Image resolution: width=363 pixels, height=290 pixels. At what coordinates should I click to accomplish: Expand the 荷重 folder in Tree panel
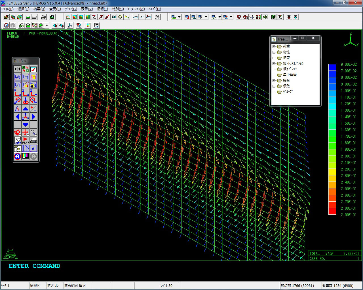pyautogui.click(x=274, y=46)
